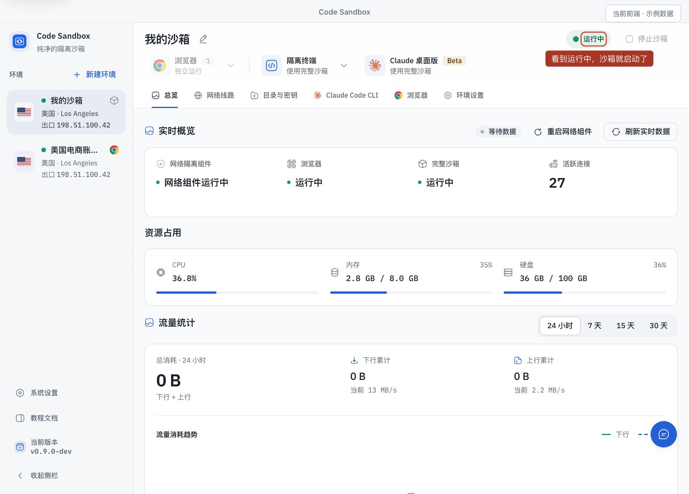The image size is (689, 494).
Task: Click the Chrome icon on 美国电商账 card
Action: pyautogui.click(x=114, y=150)
